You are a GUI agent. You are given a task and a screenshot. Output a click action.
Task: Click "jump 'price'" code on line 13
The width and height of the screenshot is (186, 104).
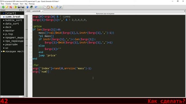[47, 55]
